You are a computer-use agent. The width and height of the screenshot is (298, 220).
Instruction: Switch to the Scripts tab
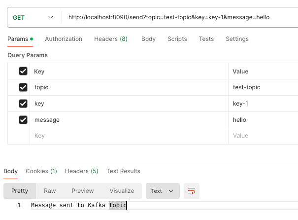pyautogui.click(x=177, y=39)
